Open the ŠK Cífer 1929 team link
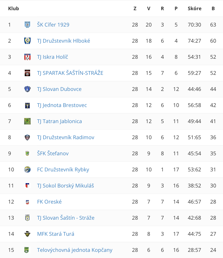The image size is (223, 258). (x=53, y=25)
